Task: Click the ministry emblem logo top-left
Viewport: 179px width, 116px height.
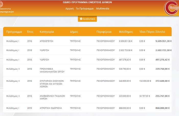Action: pos(1,4)
